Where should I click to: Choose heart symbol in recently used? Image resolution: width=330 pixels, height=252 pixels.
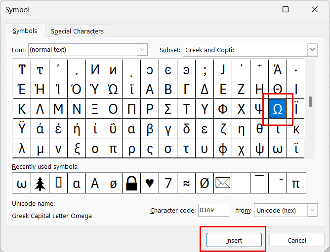pyautogui.click(x=150, y=183)
